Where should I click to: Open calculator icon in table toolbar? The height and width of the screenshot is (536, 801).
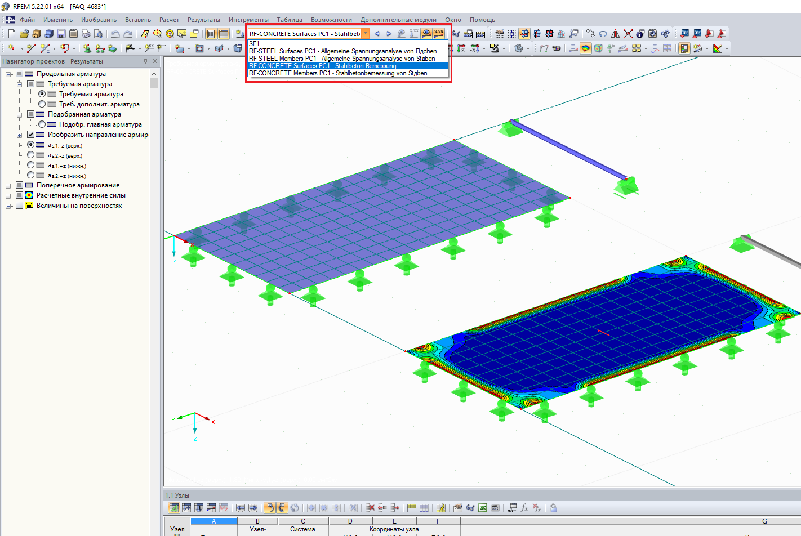coord(495,508)
